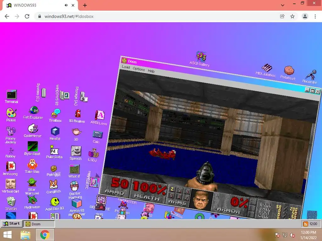Launch the MIDI Jukebox icon
Image resolution: width=322 pixels, height=241 pixels.
click(x=266, y=70)
